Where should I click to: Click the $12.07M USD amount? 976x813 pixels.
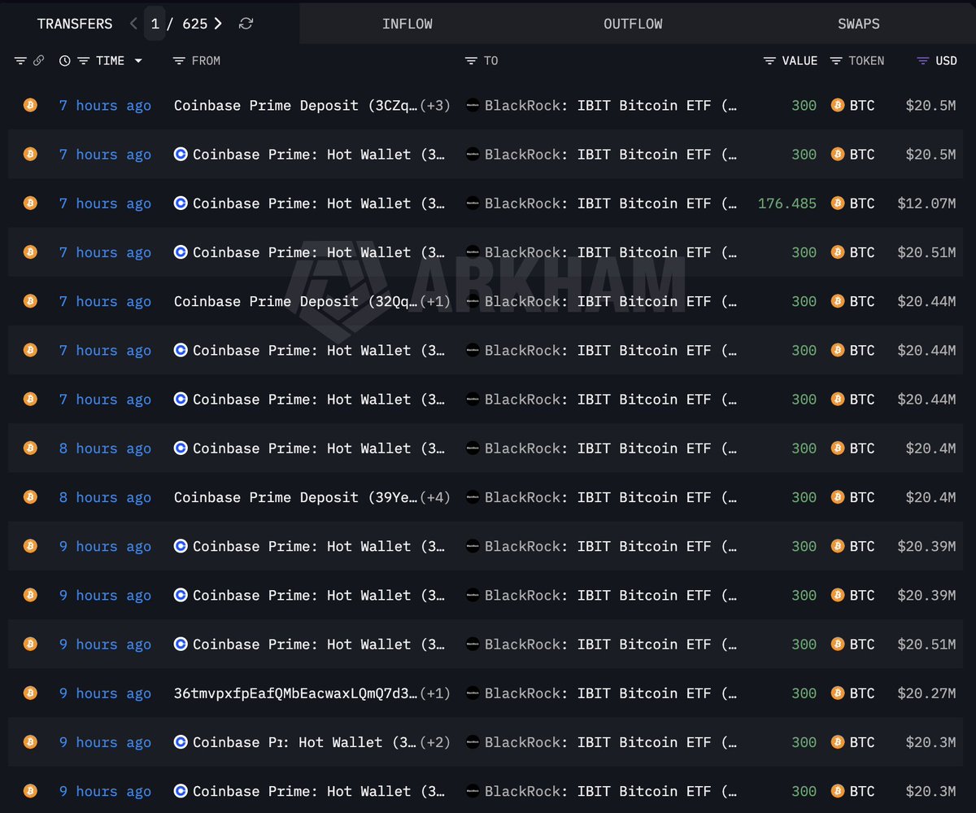(x=926, y=203)
